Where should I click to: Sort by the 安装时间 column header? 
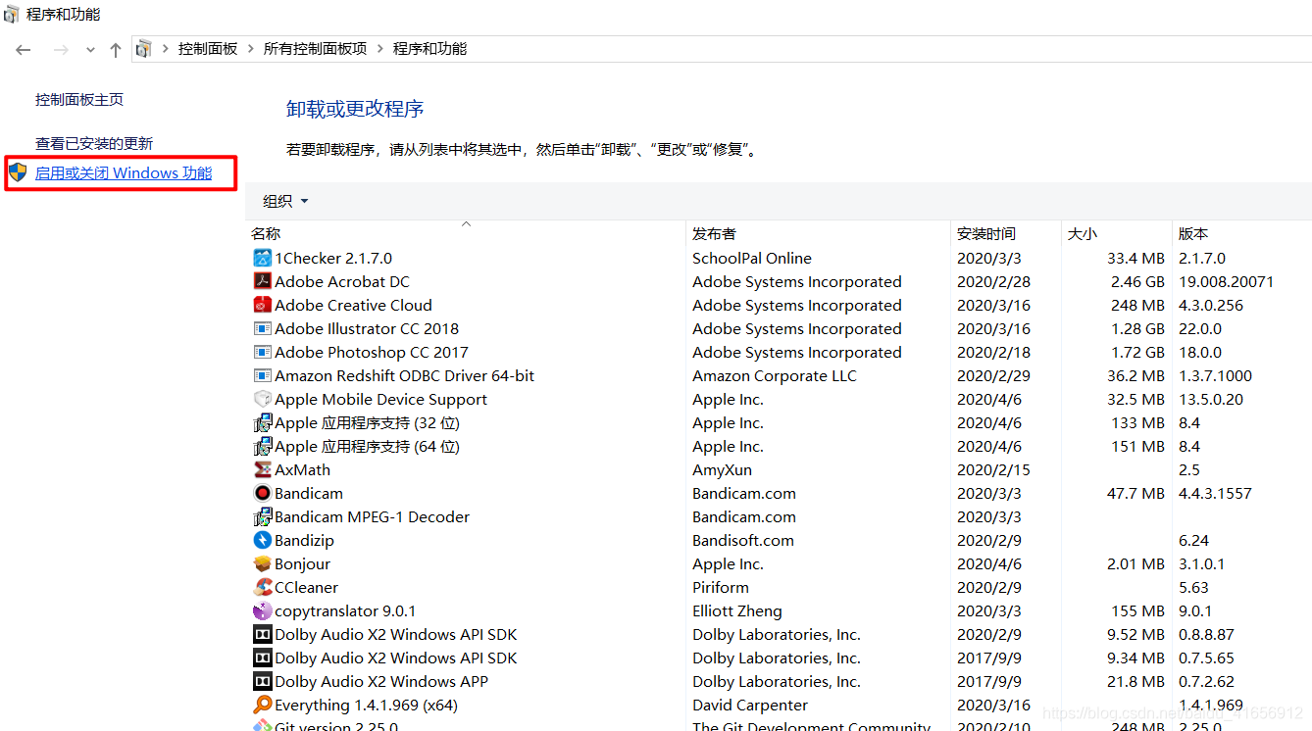[x=986, y=233]
